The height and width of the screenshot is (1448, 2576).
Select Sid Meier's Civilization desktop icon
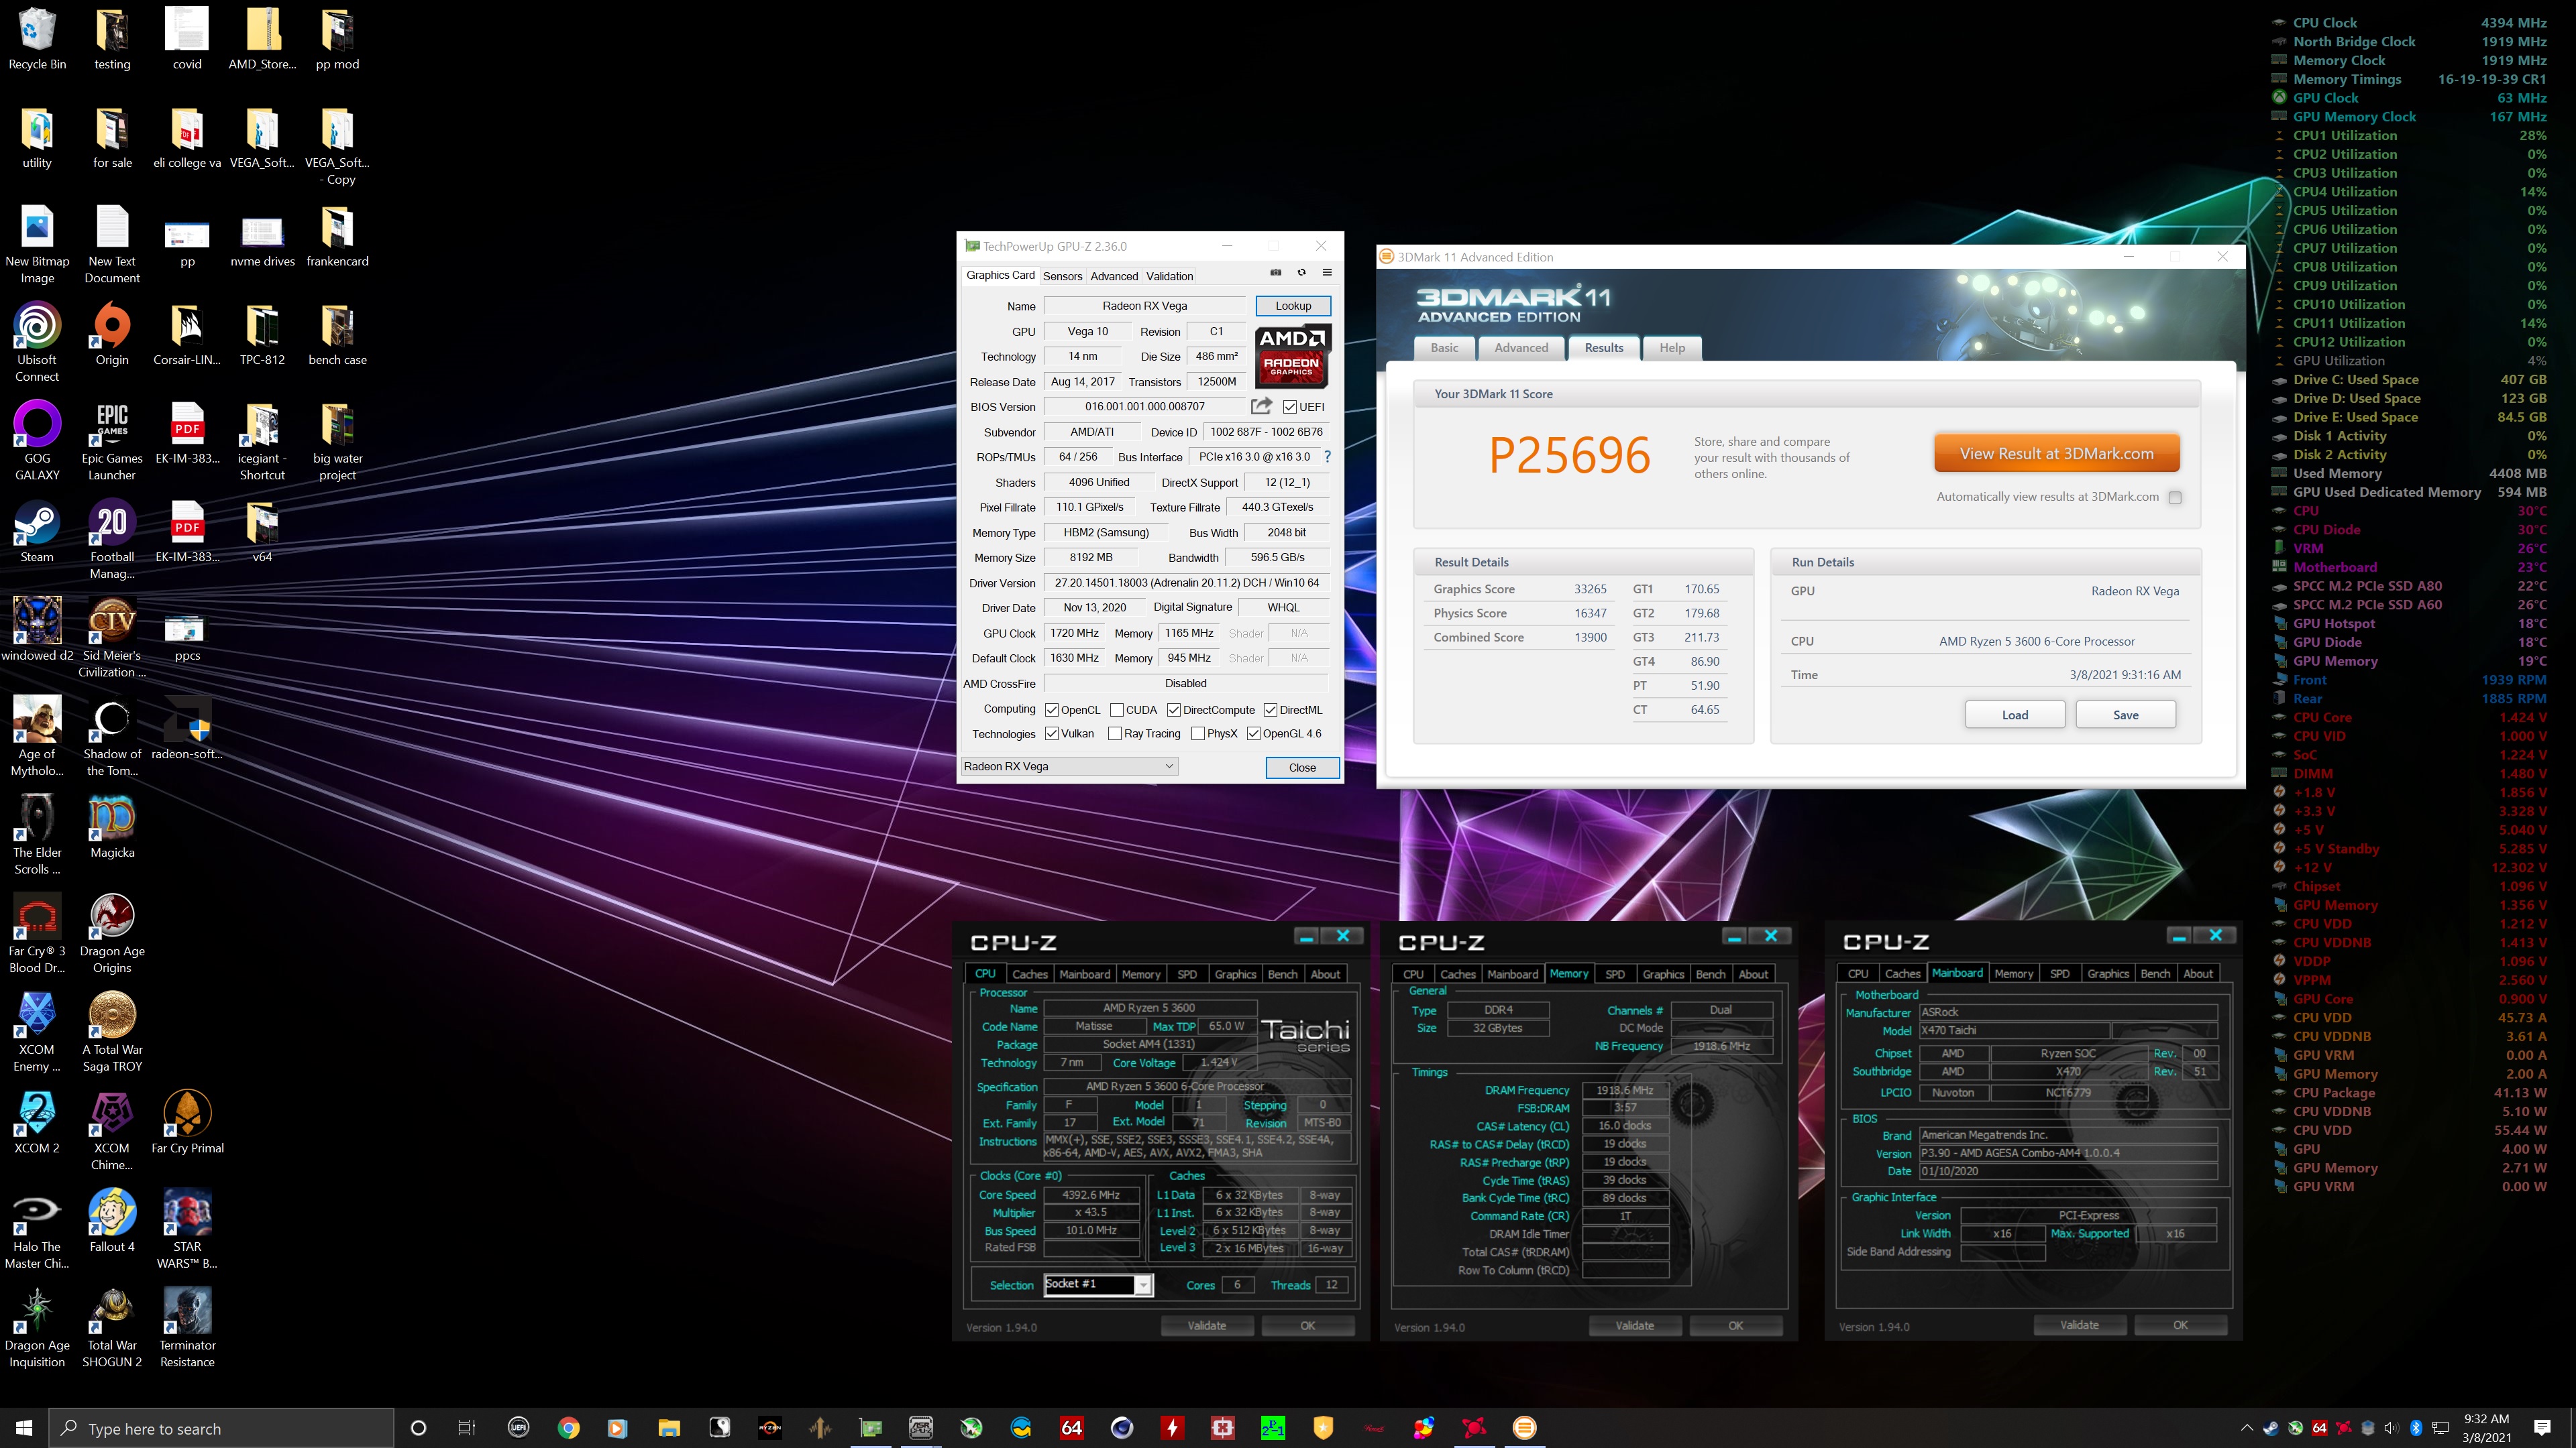112,638
